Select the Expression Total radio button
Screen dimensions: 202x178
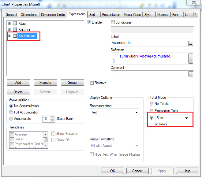coord(151,110)
